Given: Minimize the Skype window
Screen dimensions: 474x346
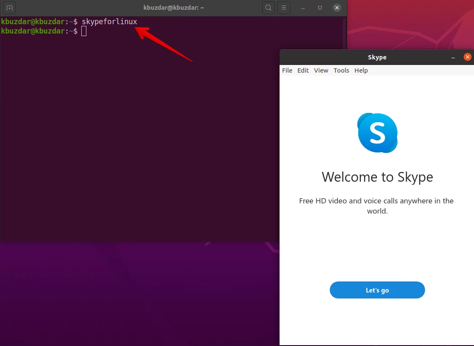Looking at the screenshot, I should (453, 57).
